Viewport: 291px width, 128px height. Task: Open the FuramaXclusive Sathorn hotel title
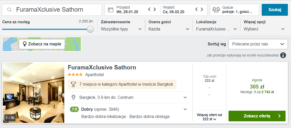pyautogui.click(x=102, y=67)
